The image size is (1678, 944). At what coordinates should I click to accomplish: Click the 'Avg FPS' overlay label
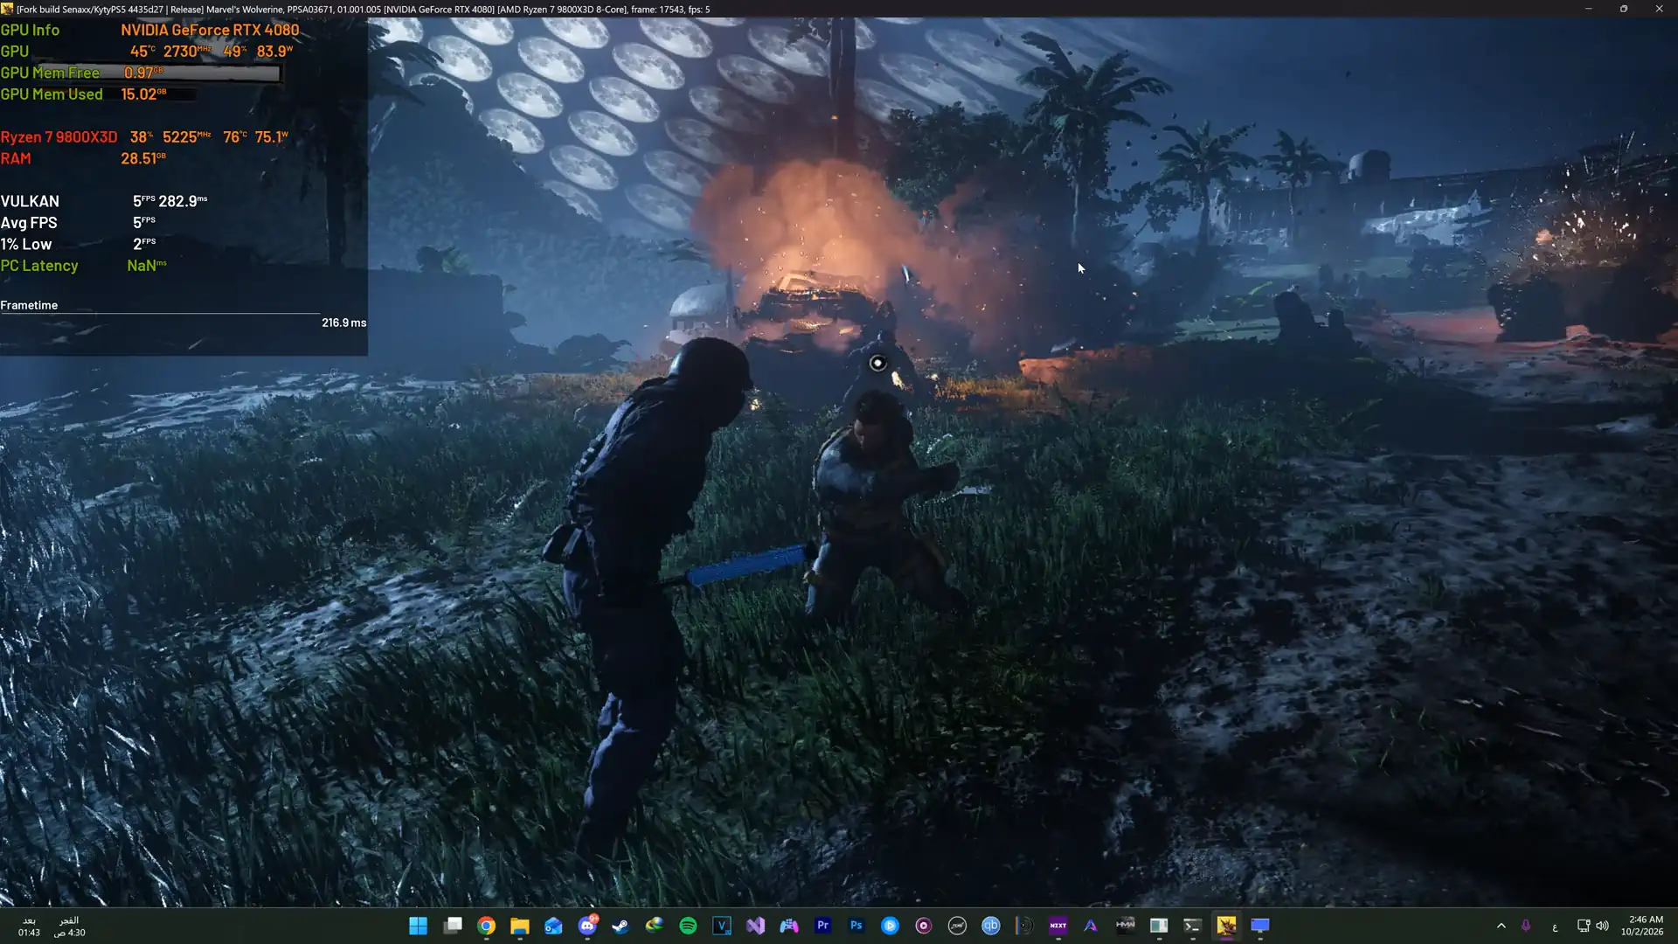(29, 223)
